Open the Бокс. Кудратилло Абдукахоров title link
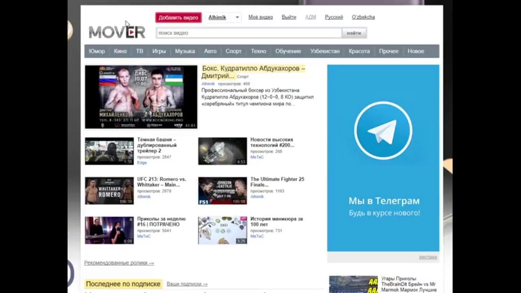 click(253, 72)
